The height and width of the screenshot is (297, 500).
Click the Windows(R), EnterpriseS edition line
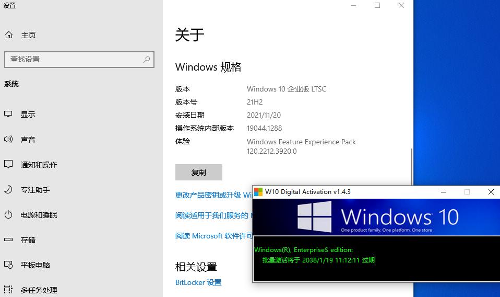click(x=304, y=250)
